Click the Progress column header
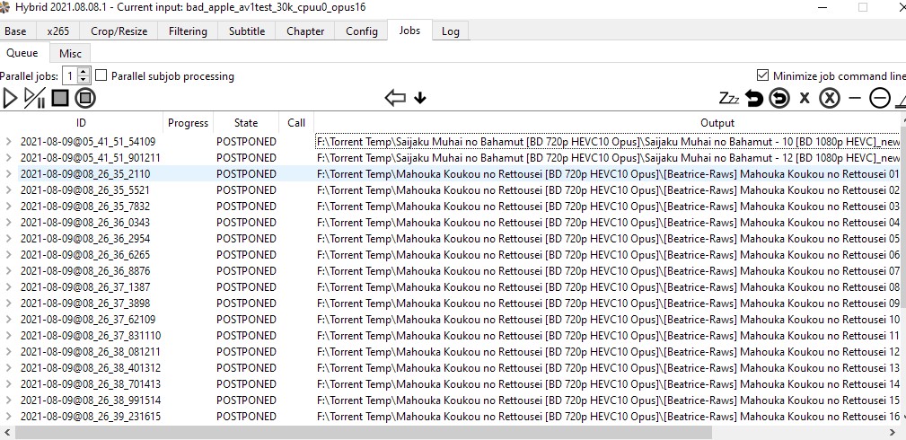The width and height of the screenshot is (906, 440). [x=188, y=123]
